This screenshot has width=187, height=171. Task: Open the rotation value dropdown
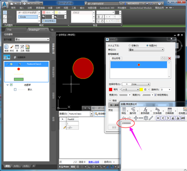click(169, 89)
